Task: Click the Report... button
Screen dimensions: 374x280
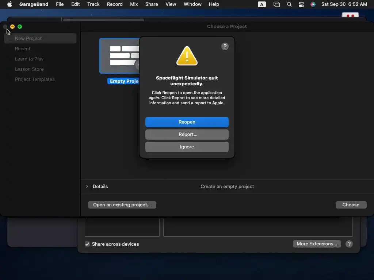Action: [187, 134]
